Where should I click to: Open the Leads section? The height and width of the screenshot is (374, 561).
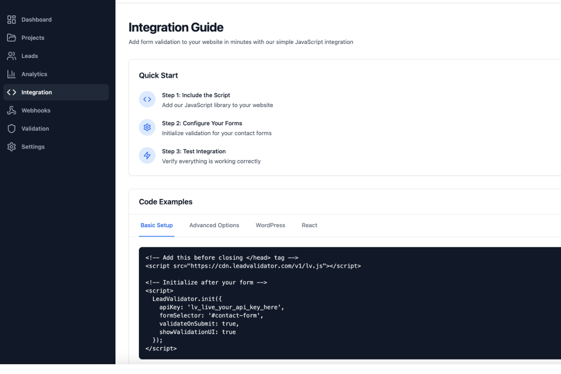tap(56, 56)
